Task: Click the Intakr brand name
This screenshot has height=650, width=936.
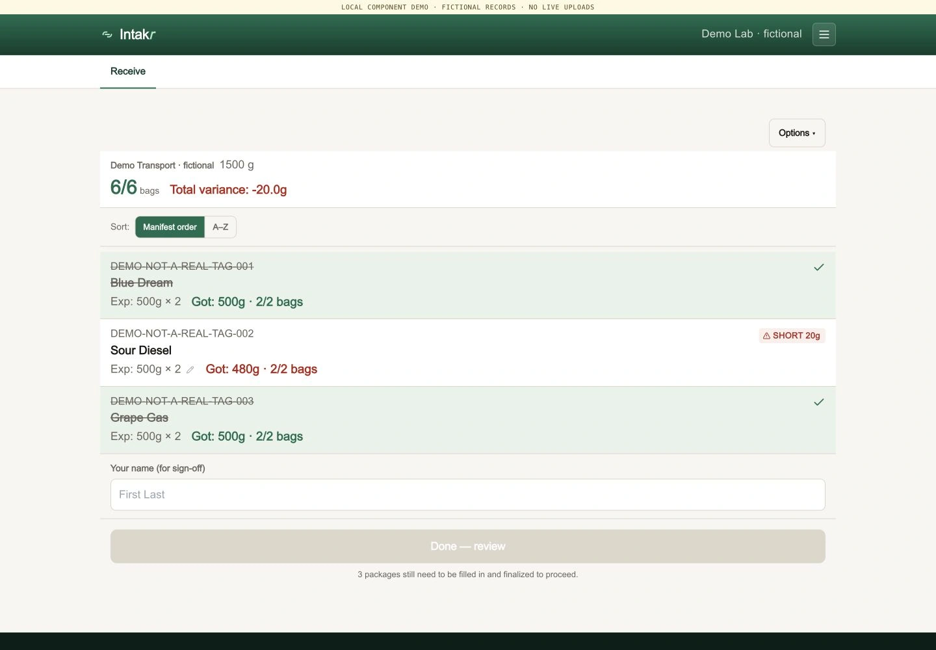Action: [x=138, y=34]
